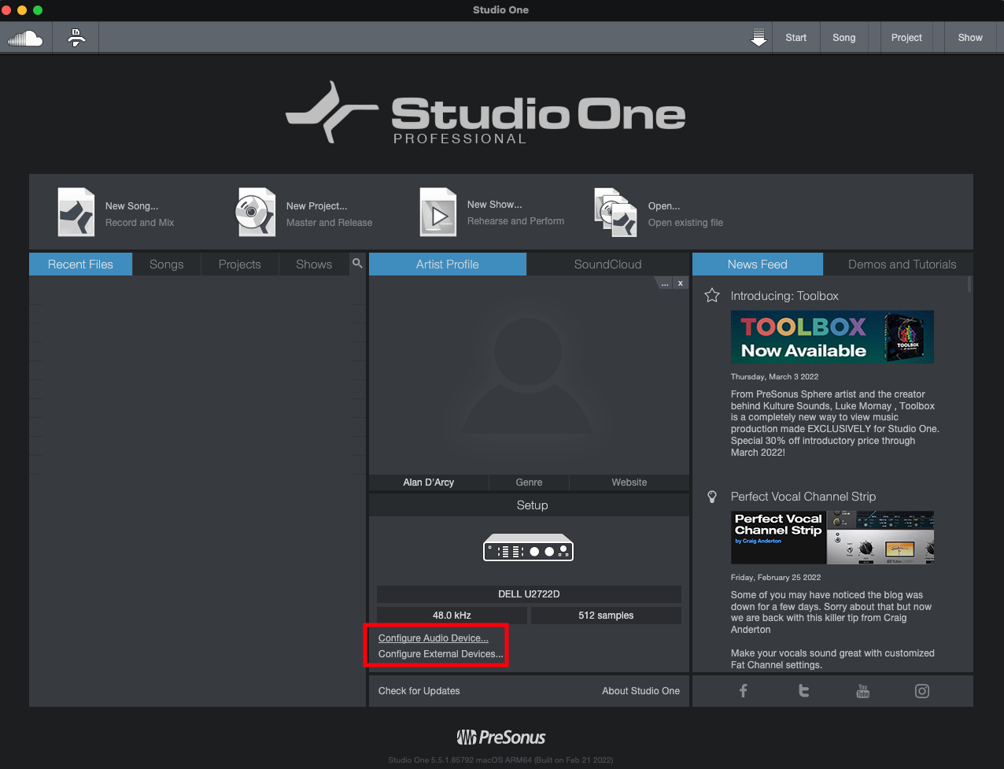
Task: Click the PreSonus exchange icon in the toolbar
Action: tap(76, 37)
